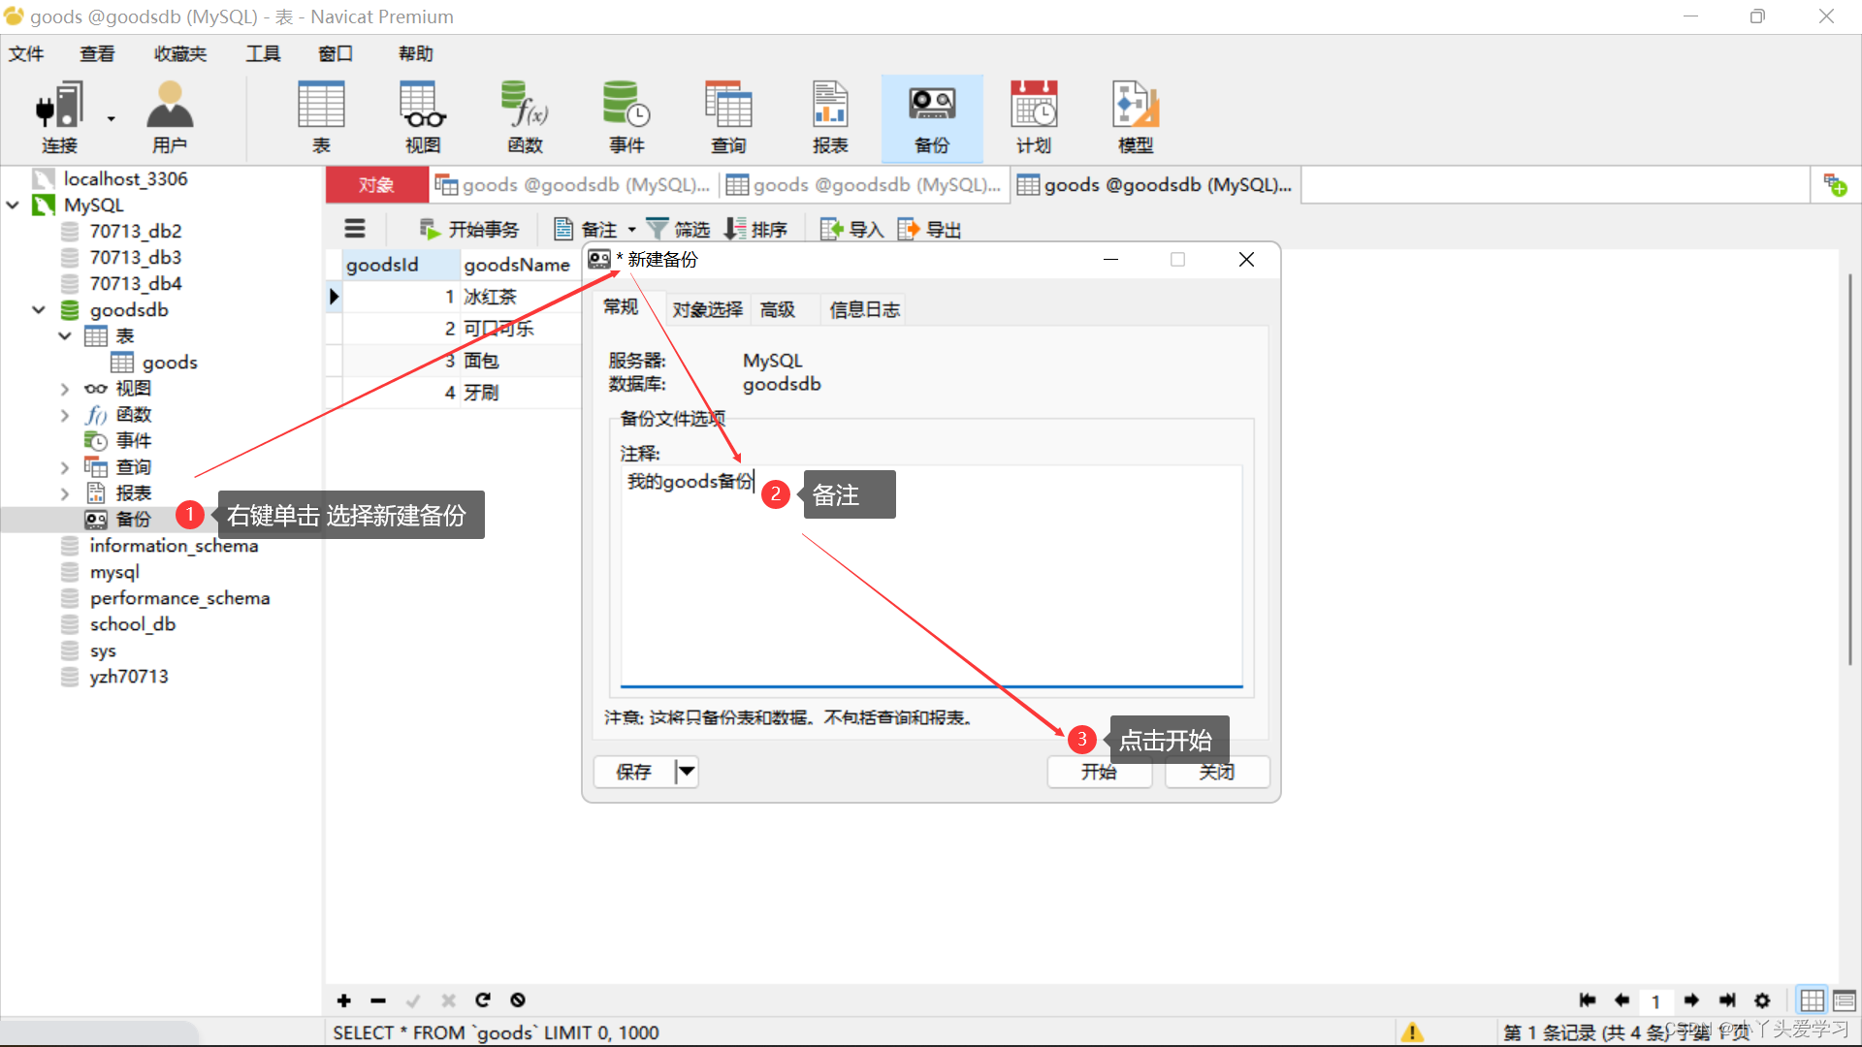Screen dimensions: 1862x1047
Task: Switch to the 对象选择 tab
Action: tap(708, 309)
